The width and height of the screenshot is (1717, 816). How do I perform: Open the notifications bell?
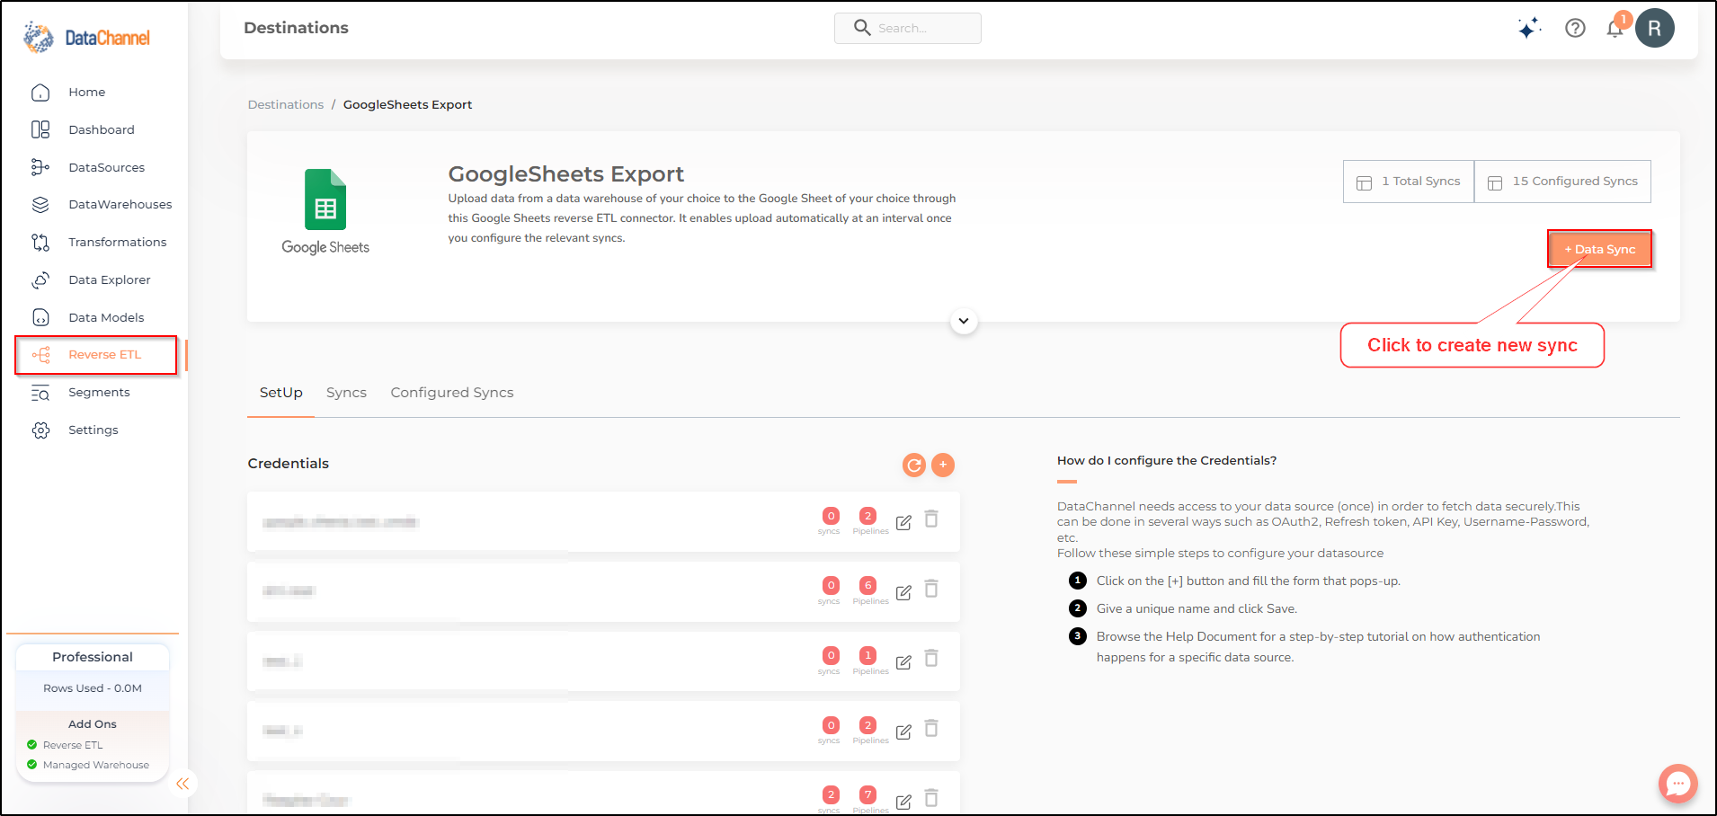tap(1615, 28)
